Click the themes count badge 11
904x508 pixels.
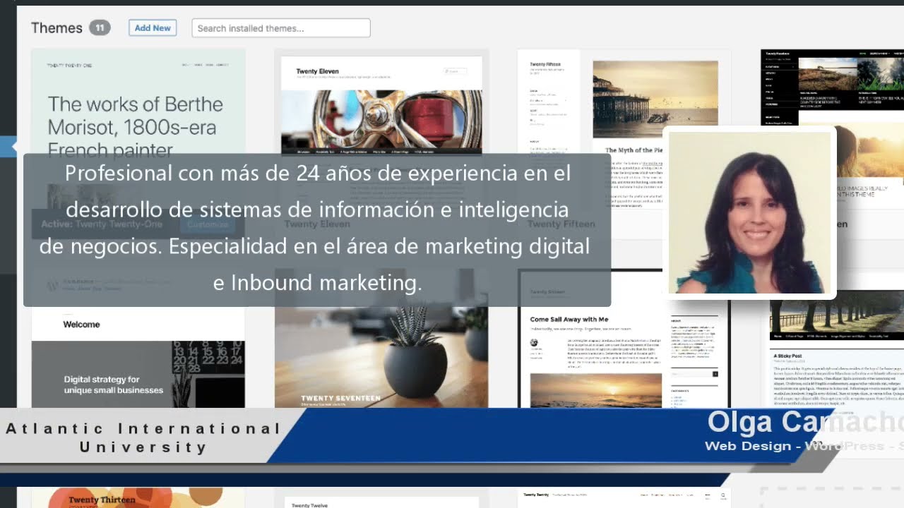(100, 28)
